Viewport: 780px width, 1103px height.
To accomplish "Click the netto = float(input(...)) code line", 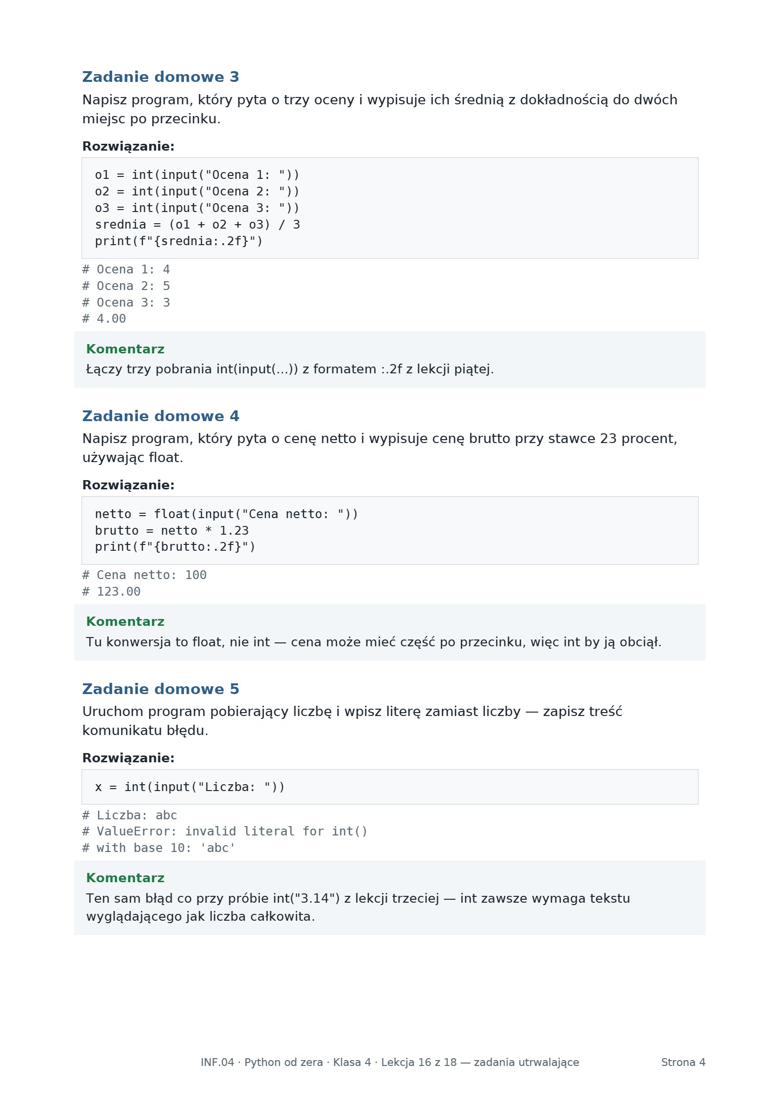I will tap(226, 514).
